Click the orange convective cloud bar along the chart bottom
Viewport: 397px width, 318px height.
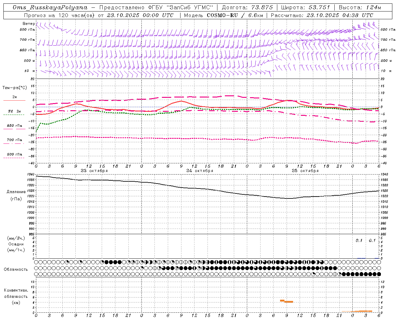pos(357,311)
